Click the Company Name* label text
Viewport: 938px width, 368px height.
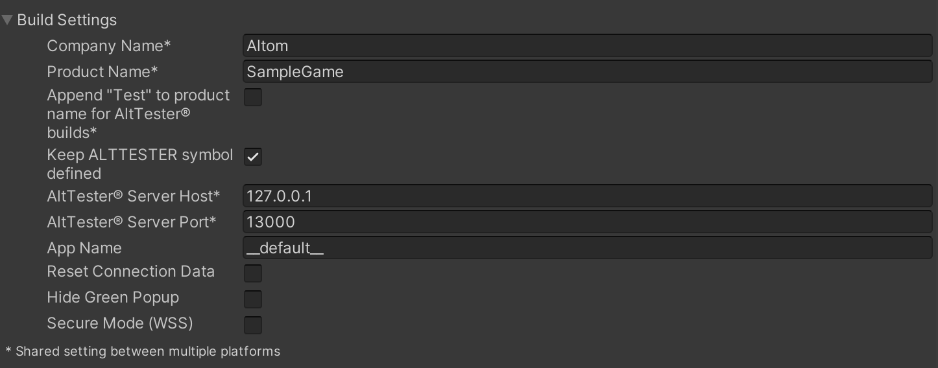109,46
